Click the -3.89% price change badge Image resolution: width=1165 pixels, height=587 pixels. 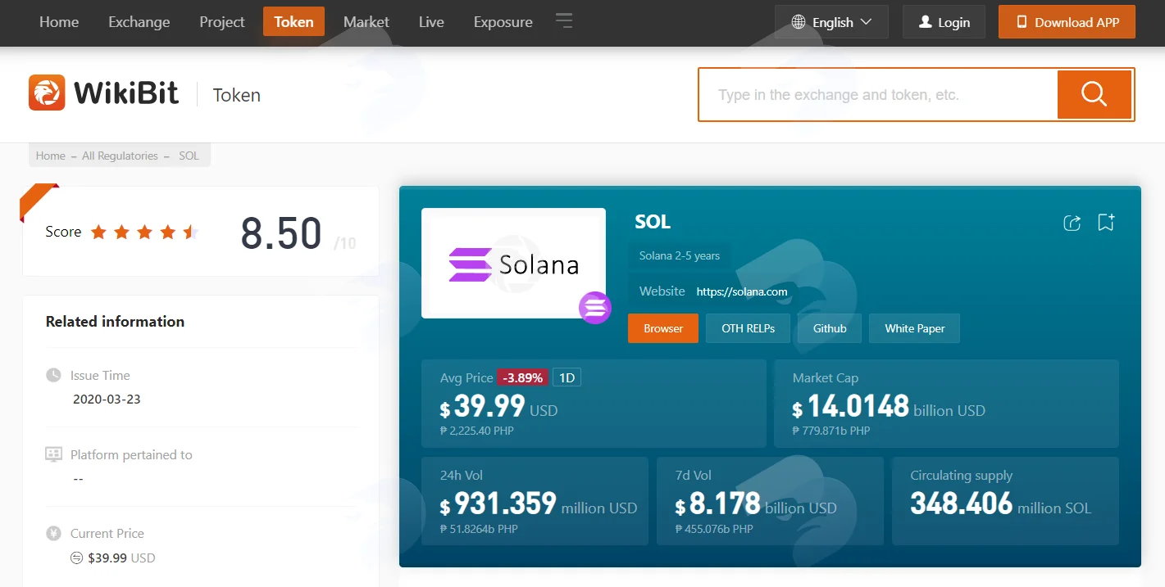[523, 377]
